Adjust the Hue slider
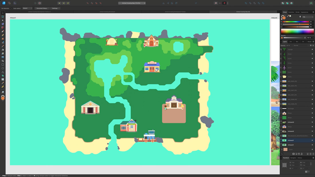 click(x=296, y=22)
